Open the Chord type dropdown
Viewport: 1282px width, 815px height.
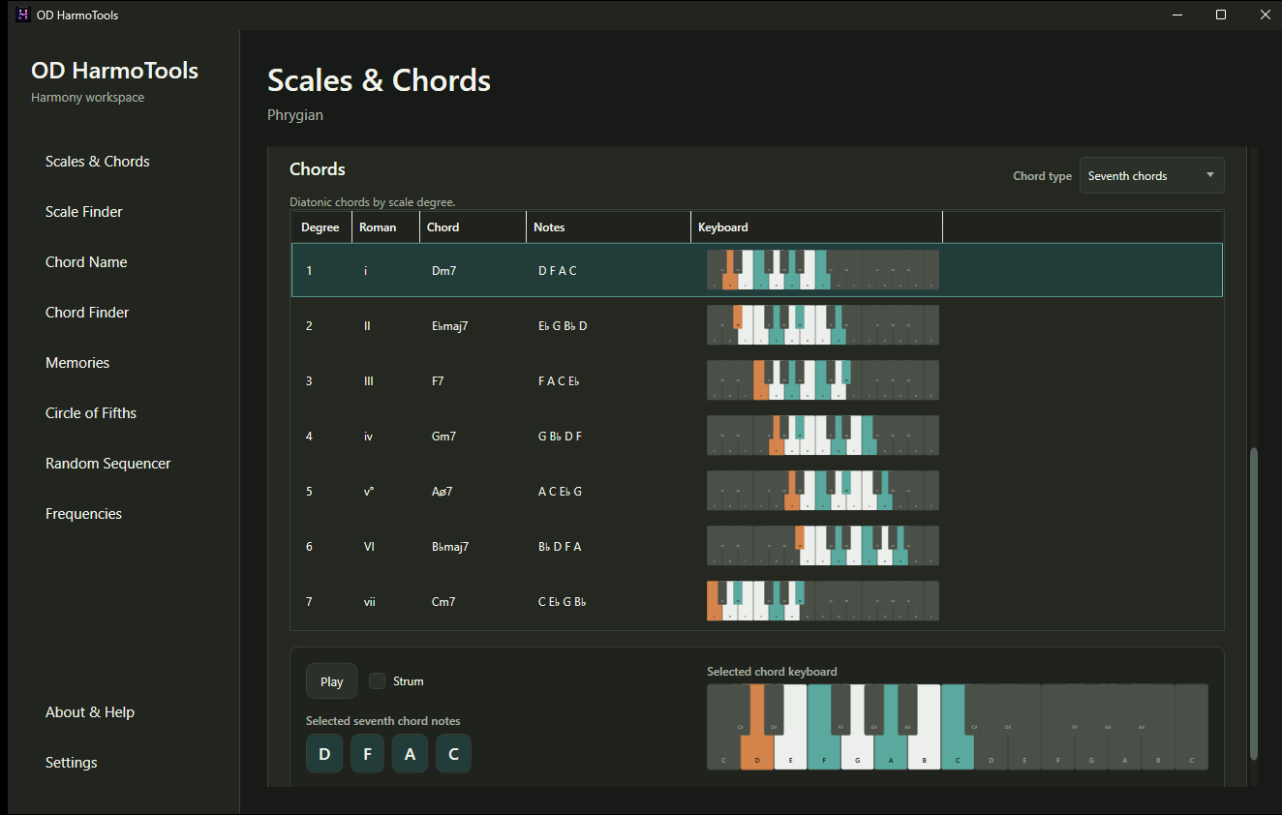1151,175
